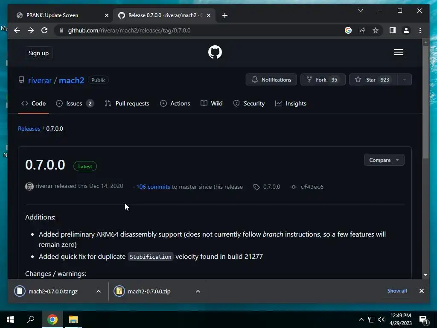This screenshot has width=437, height=328.
Task: Click the cf43ec6 commit hash
Action: pos(312,187)
